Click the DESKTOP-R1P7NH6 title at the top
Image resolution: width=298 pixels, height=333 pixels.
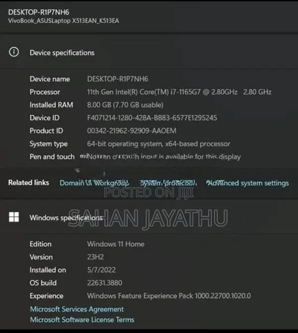tap(38, 12)
